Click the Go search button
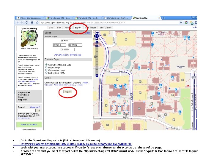The image size is (214, 160). 38,111
